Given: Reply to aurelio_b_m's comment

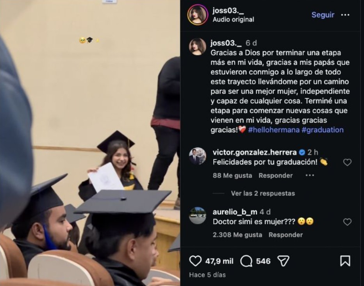Looking at the screenshot, I should coord(285,235).
